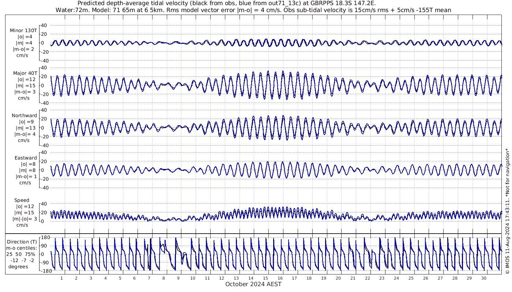Click the '25 50 75%' centile header
512x292 pixels.
(20, 254)
